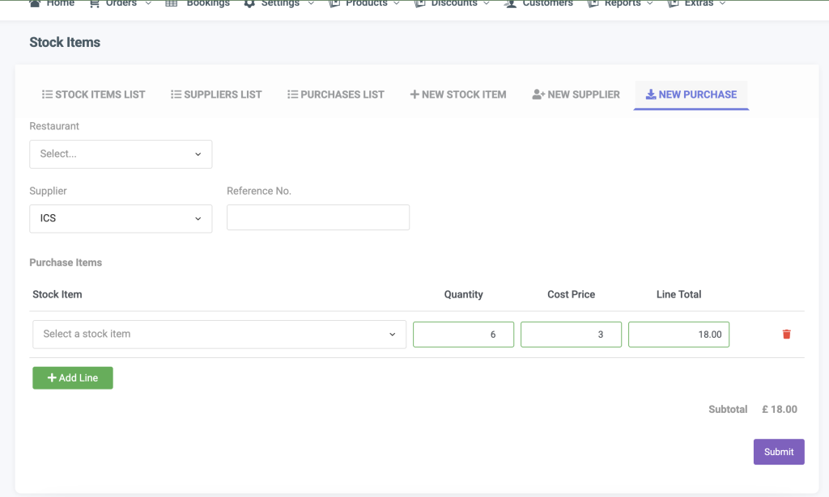Delete the purchase line with trash icon
This screenshot has height=497, width=829.
click(x=786, y=335)
